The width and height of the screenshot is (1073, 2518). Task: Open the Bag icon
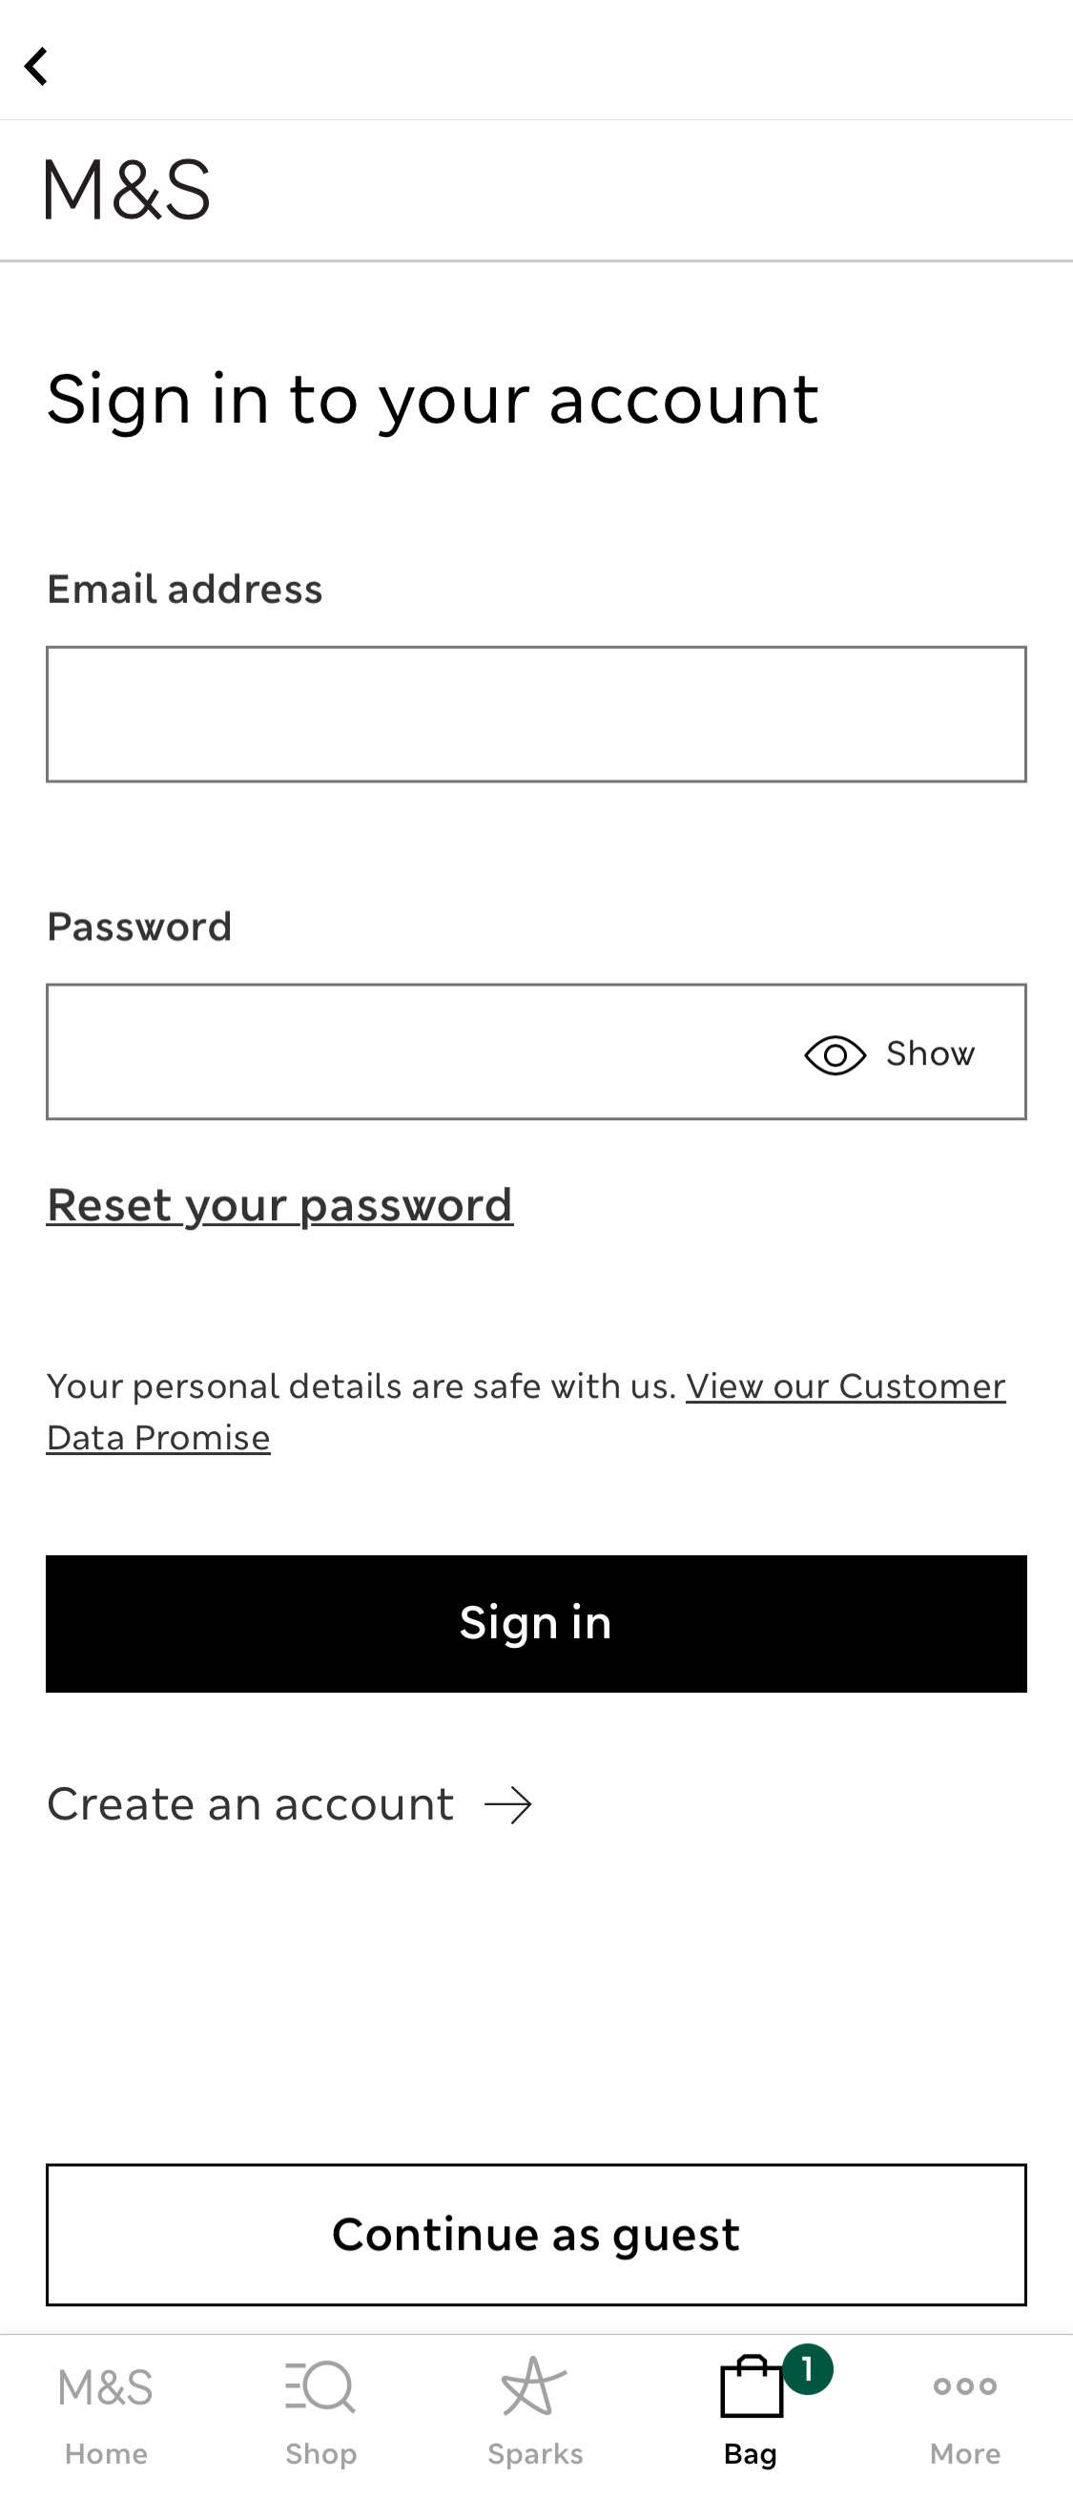coord(751,2389)
